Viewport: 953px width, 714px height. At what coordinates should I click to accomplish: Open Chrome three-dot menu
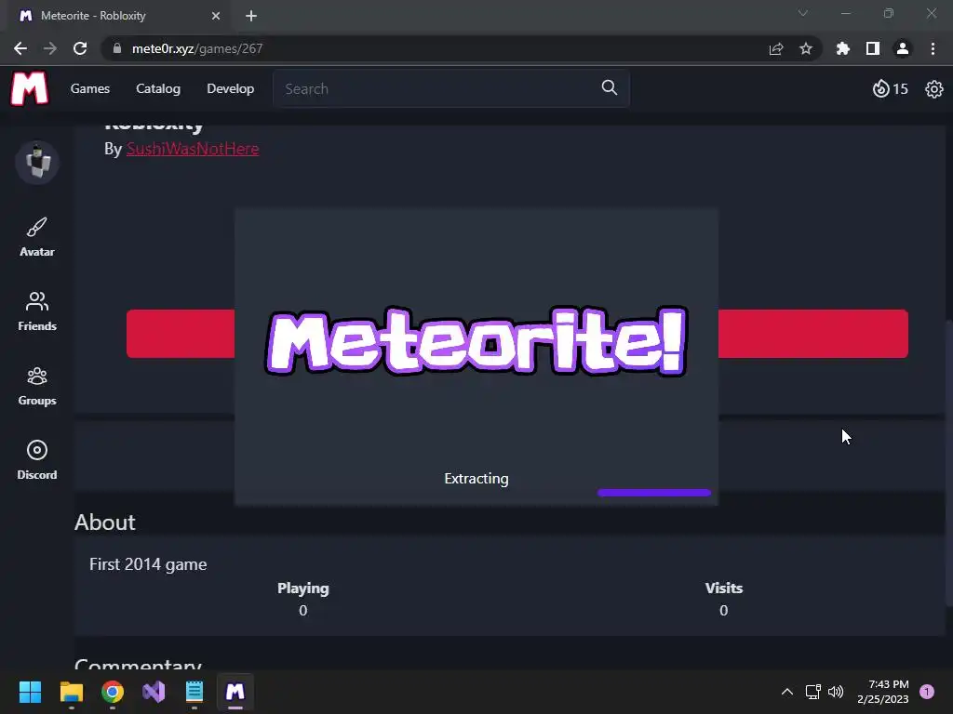click(933, 48)
